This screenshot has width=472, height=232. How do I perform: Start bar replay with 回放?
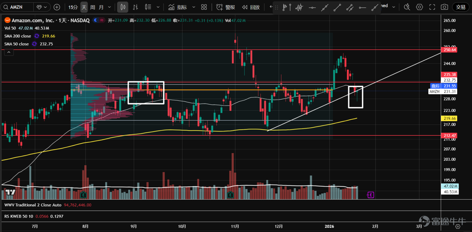(x=251, y=7)
